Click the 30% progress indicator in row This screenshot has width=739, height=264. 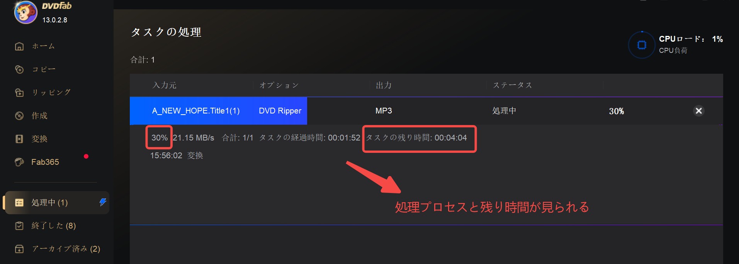tap(617, 111)
